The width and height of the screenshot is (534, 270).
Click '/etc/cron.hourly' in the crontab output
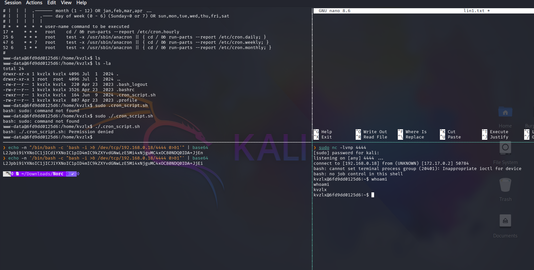point(158,32)
